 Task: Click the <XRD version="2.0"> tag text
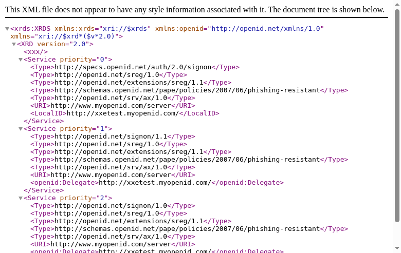click(x=55, y=44)
